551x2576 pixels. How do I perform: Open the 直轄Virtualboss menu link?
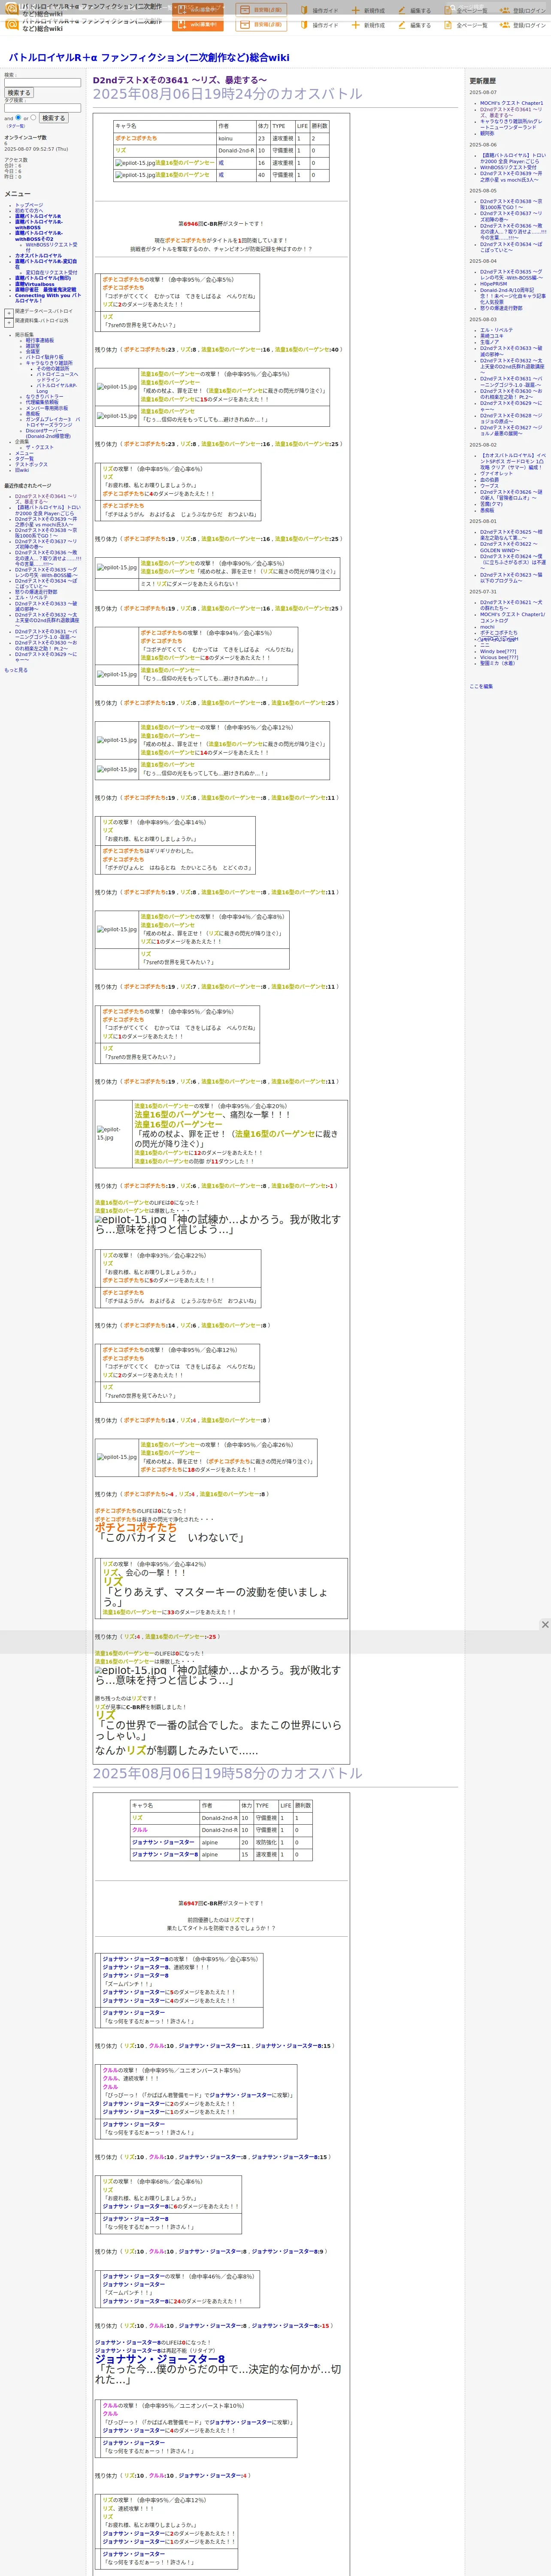click(x=35, y=284)
